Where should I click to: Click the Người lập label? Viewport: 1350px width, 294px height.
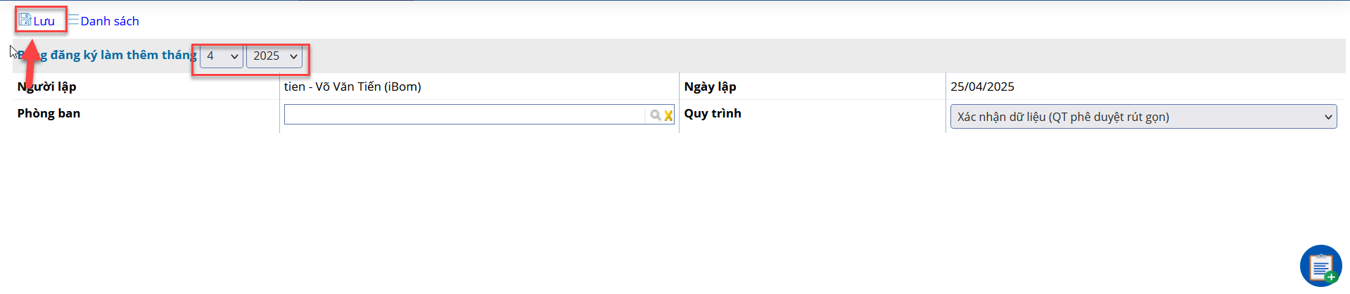pyautogui.click(x=46, y=87)
